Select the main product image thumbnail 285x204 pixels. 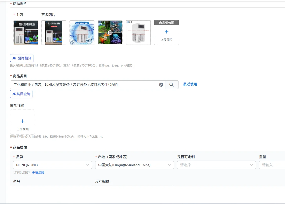[26, 32]
